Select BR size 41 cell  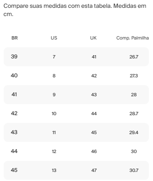[14, 94]
